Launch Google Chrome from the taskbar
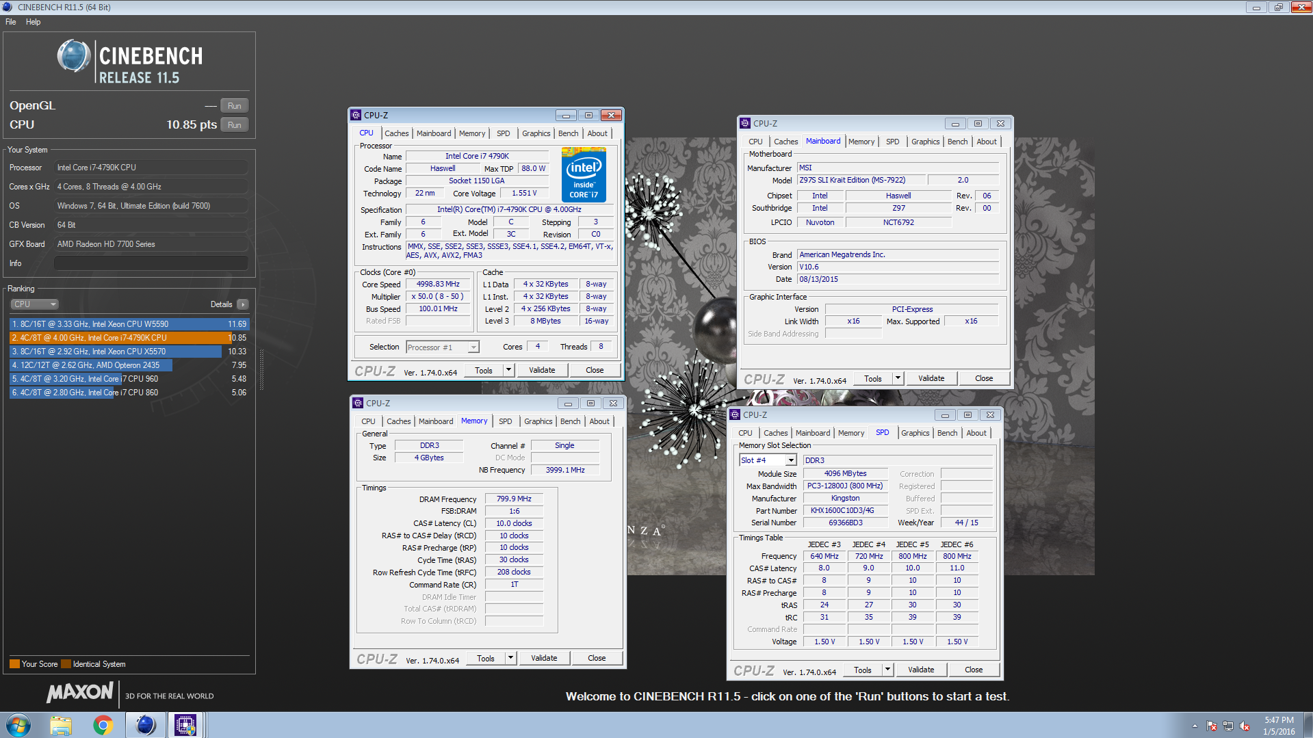1313x738 pixels. (103, 725)
